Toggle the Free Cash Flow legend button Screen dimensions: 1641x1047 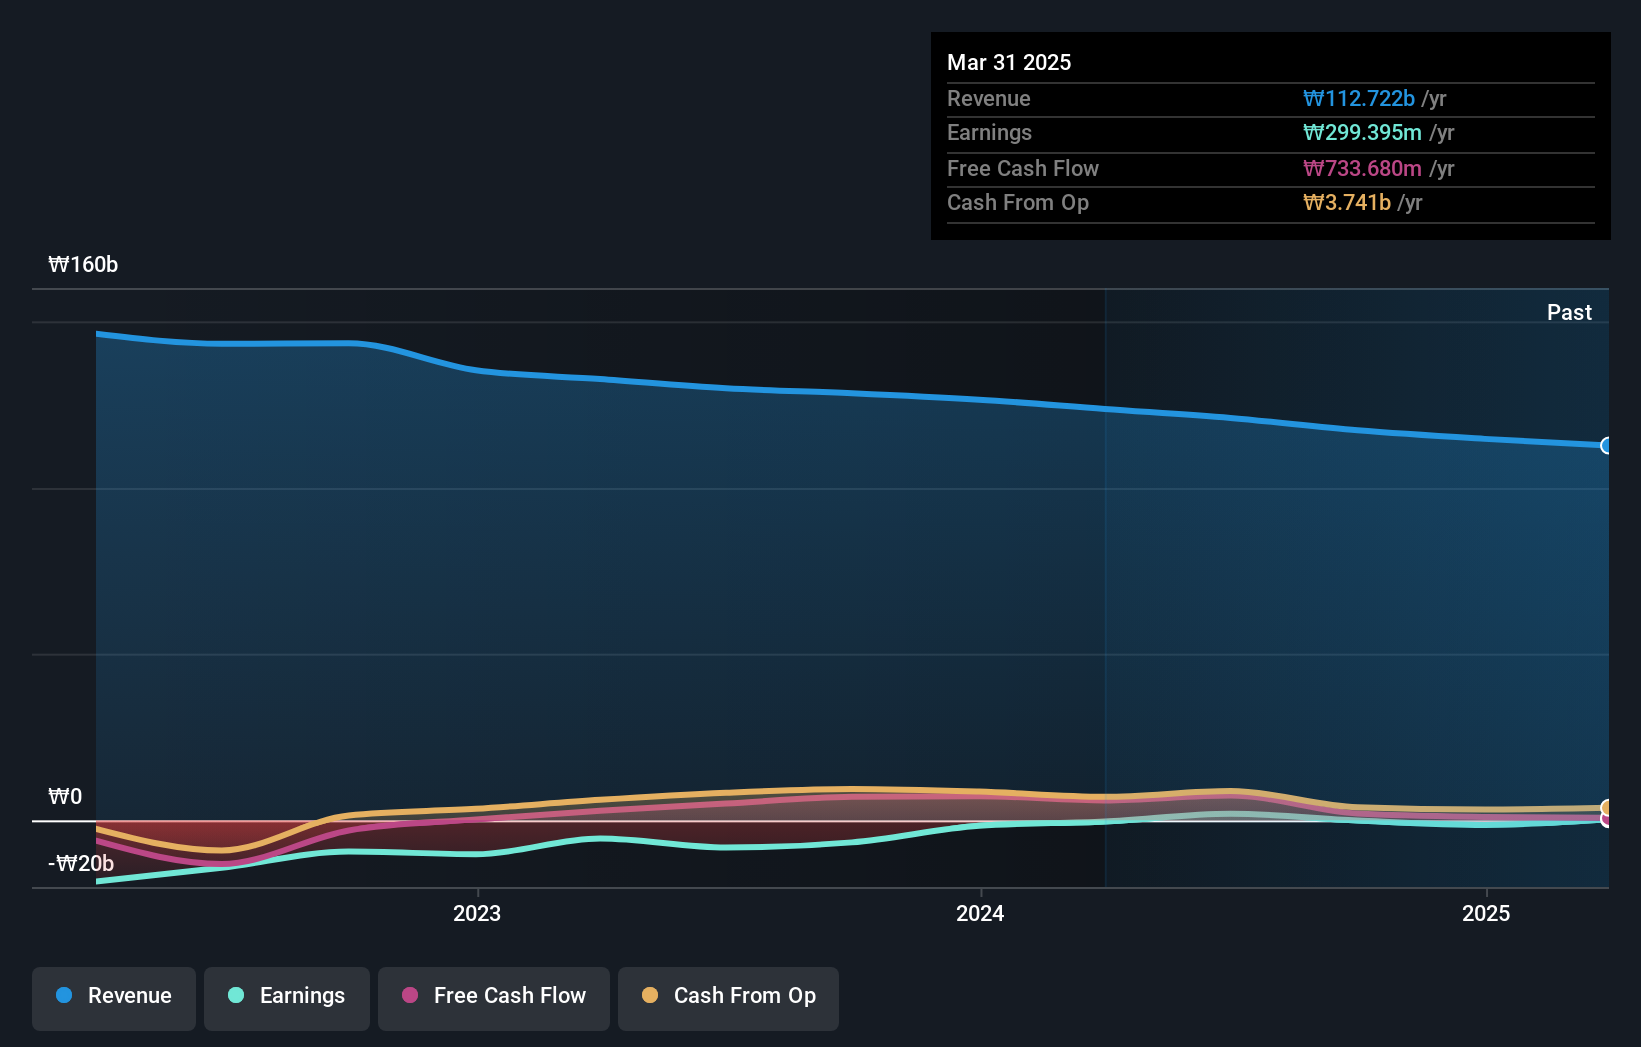tap(494, 998)
